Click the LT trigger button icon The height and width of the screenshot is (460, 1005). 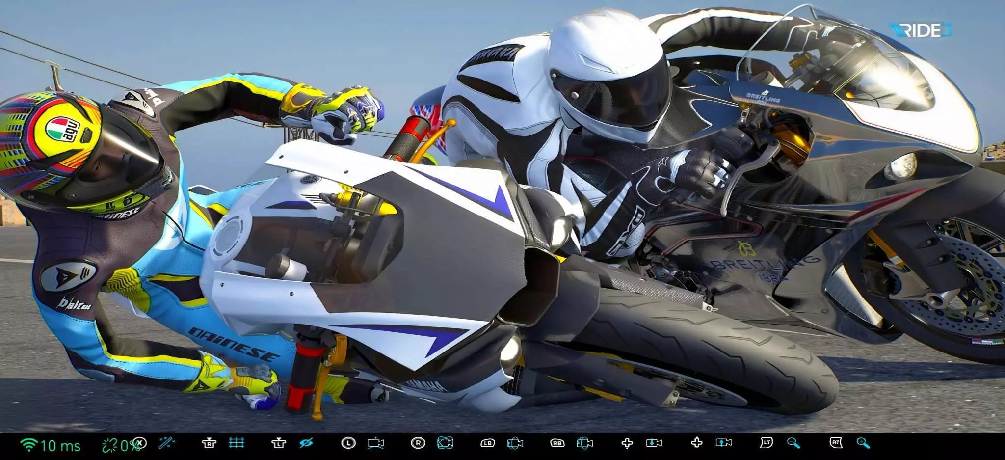(x=766, y=443)
